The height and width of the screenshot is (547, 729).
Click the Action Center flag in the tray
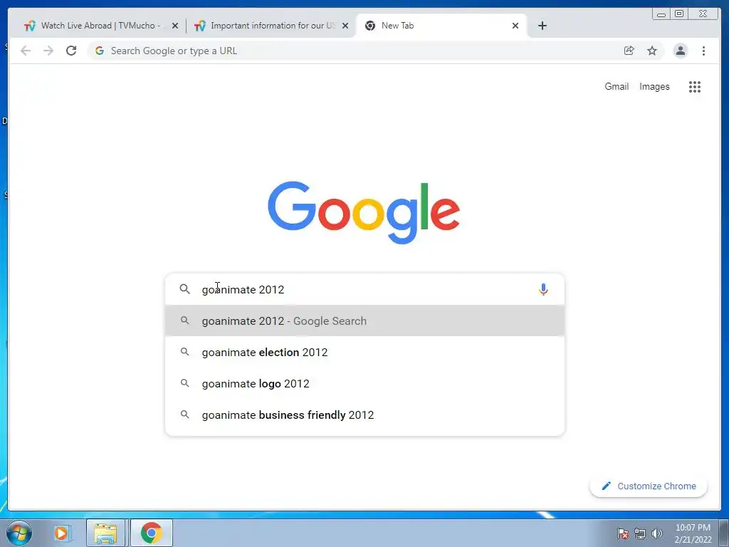click(x=622, y=533)
